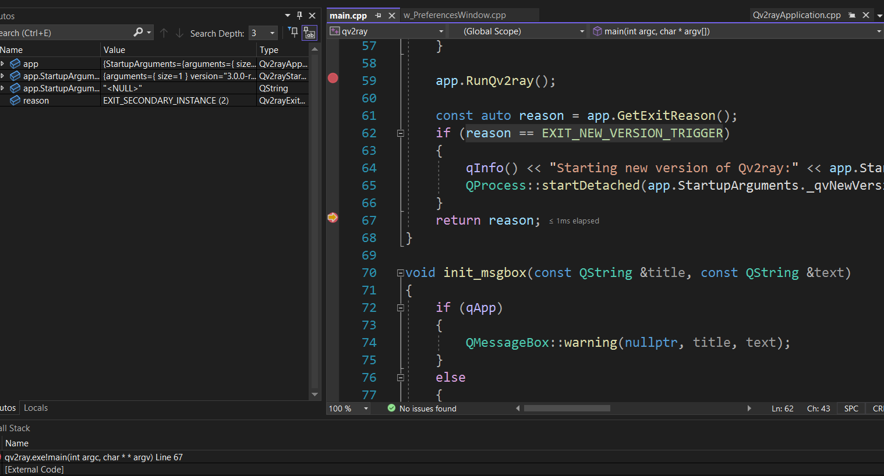Click the next search result down arrow
Image resolution: width=884 pixels, height=476 pixels.
(x=179, y=33)
